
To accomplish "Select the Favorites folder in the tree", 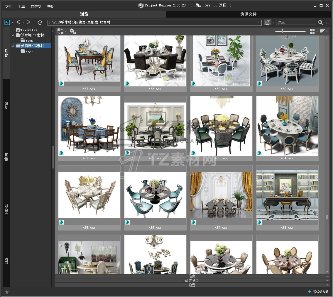I will coord(28,30).
